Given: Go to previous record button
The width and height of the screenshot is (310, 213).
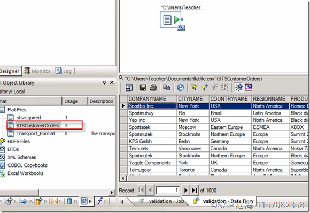Looking at the screenshot, I should (x=150, y=190).
